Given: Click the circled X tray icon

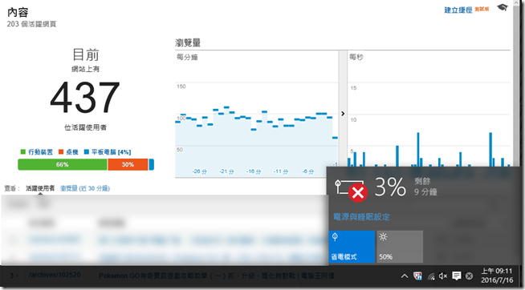Looking at the screenshot, I should click(469, 276).
